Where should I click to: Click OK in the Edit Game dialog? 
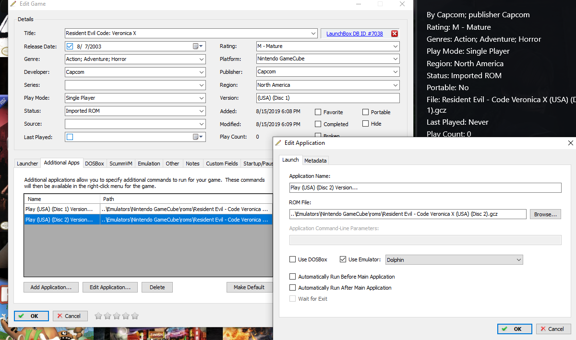(x=31, y=316)
